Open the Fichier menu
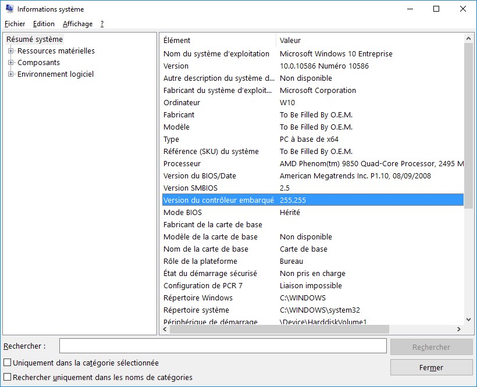Image resolution: width=477 pixels, height=387 pixels. click(15, 24)
